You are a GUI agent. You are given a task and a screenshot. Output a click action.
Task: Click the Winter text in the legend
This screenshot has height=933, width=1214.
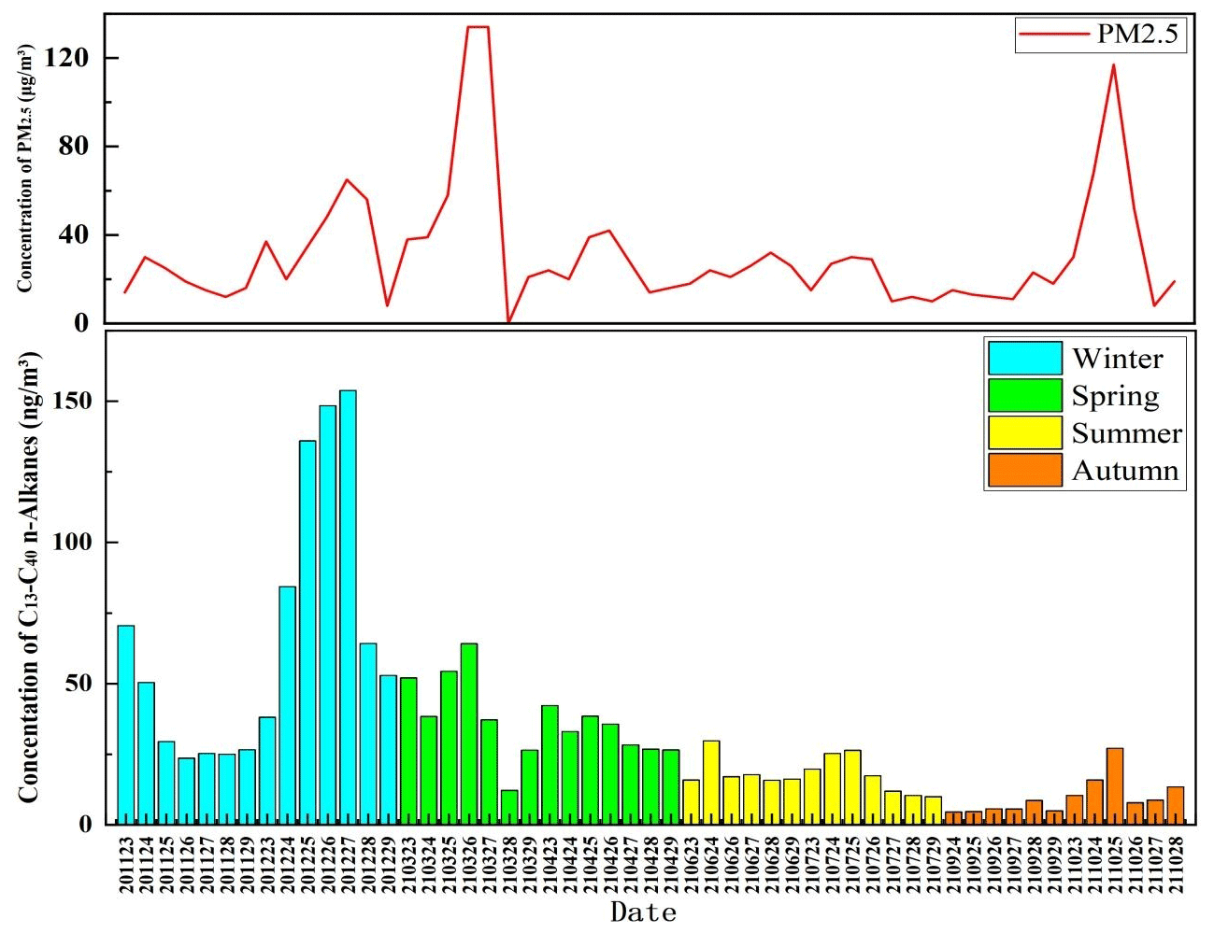(x=1118, y=359)
